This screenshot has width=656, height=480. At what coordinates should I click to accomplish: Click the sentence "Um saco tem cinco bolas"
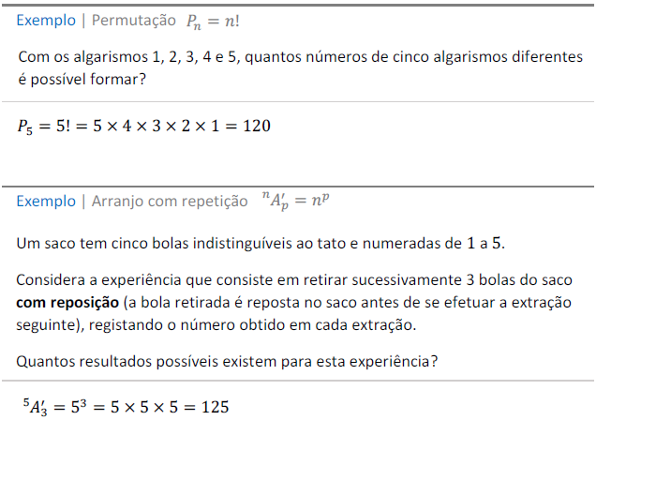coord(261,244)
